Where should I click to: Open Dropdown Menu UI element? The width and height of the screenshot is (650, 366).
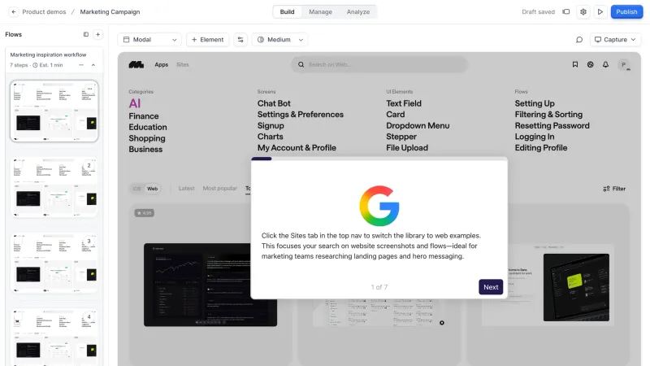click(x=418, y=126)
